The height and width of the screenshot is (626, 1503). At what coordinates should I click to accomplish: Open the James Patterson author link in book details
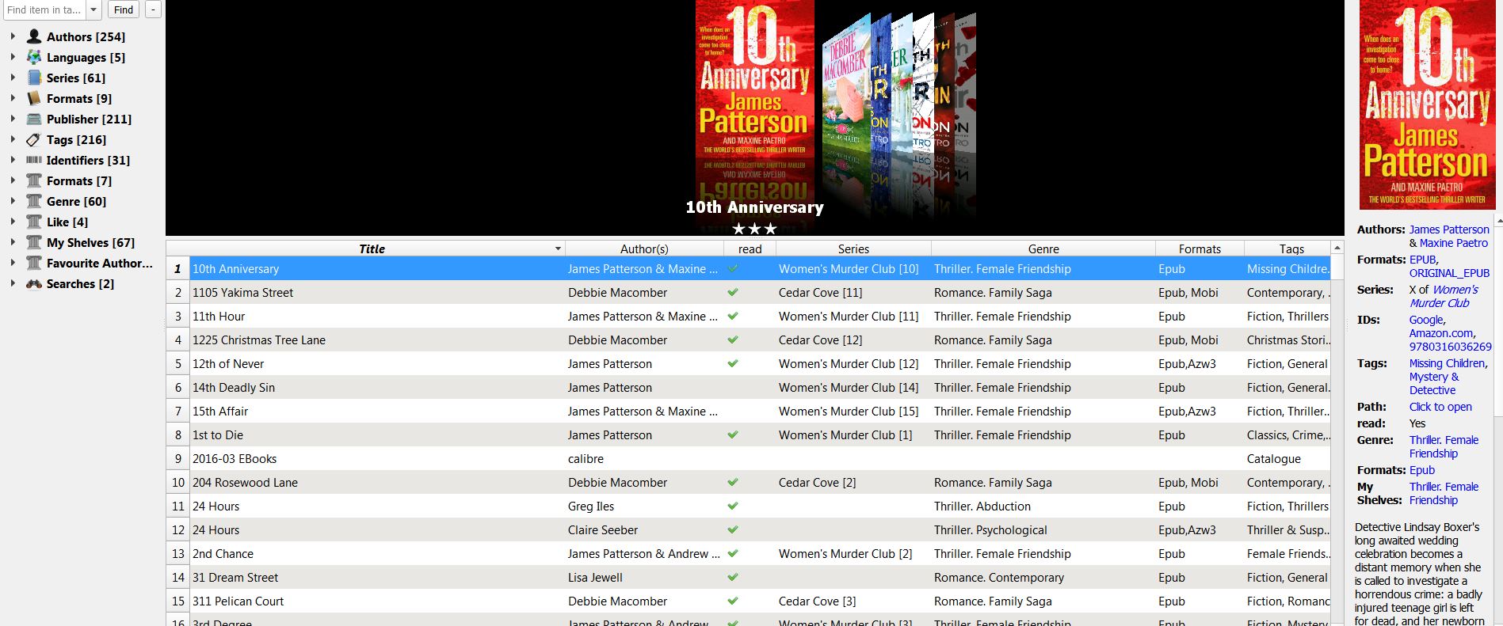[1449, 230]
